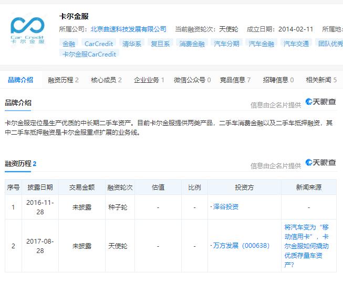This screenshot has height=285, width=343.
Task: Select the 汽车金融 tag
Action: point(262,43)
